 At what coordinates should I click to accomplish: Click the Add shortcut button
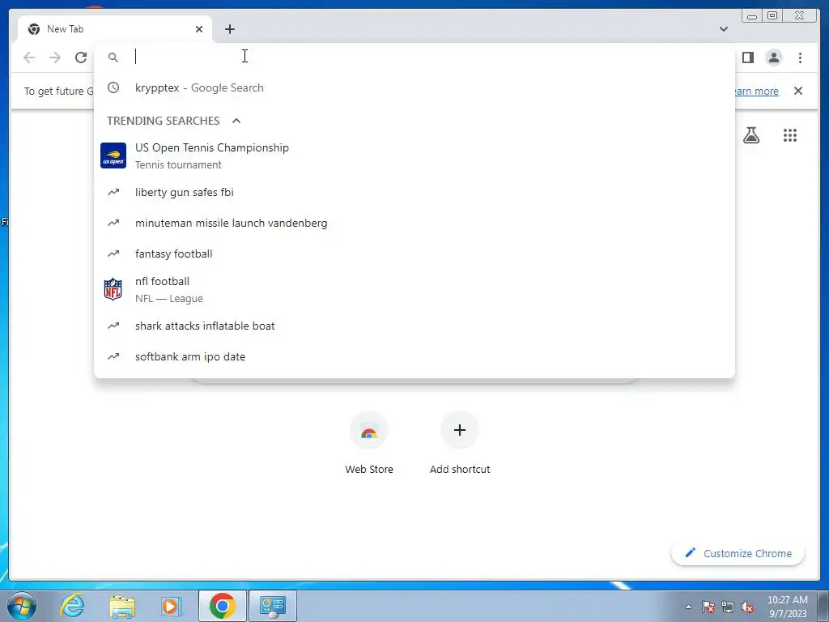460,443
